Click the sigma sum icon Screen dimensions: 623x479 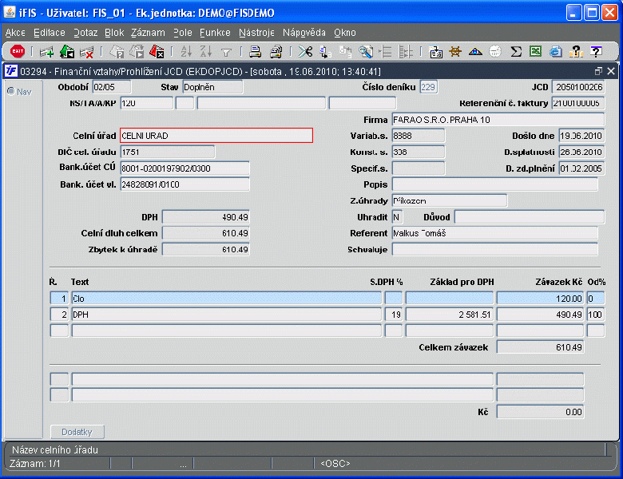[516, 52]
